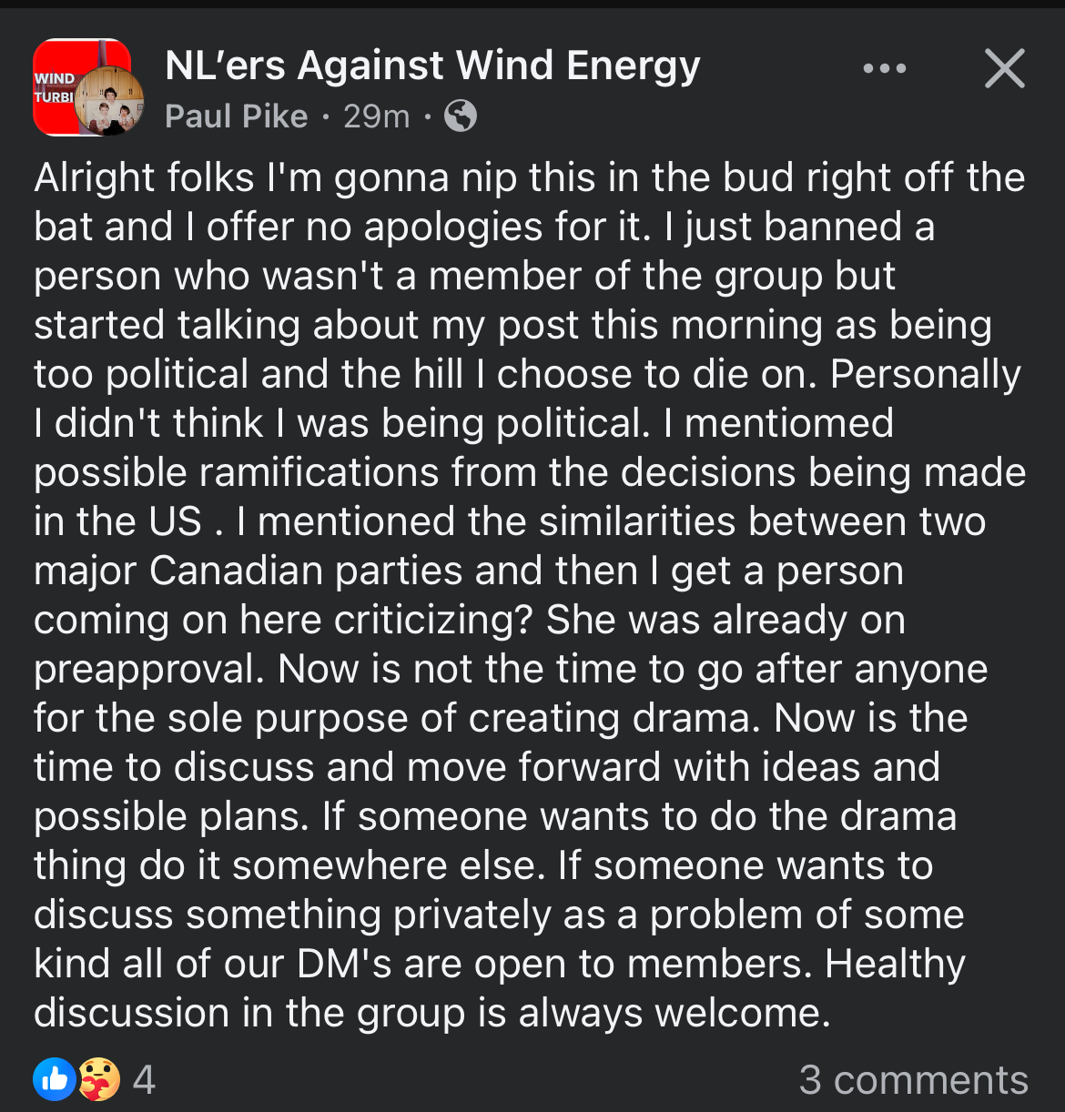Click the word "criticizing?" in the post
1065x1112 pixels.
tap(432, 620)
